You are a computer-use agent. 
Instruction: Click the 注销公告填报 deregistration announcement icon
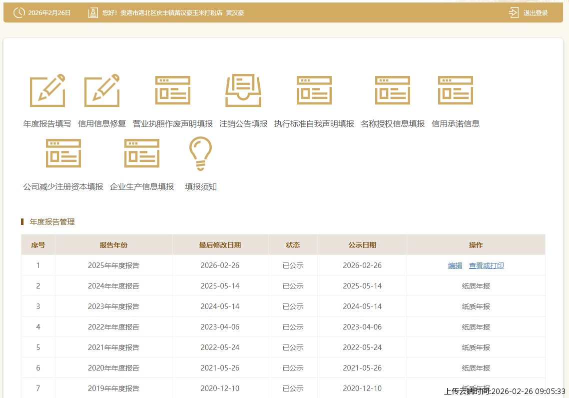tap(243, 90)
